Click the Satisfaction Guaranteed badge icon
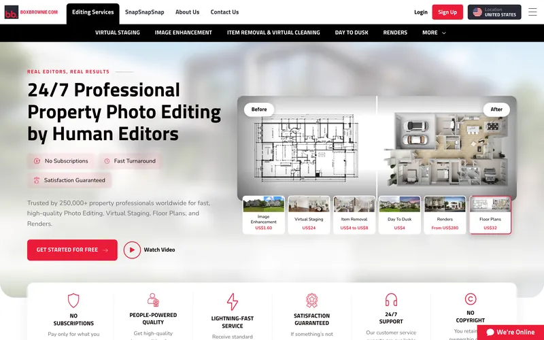Image resolution: width=544 pixels, height=340 pixels. pyautogui.click(x=37, y=180)
